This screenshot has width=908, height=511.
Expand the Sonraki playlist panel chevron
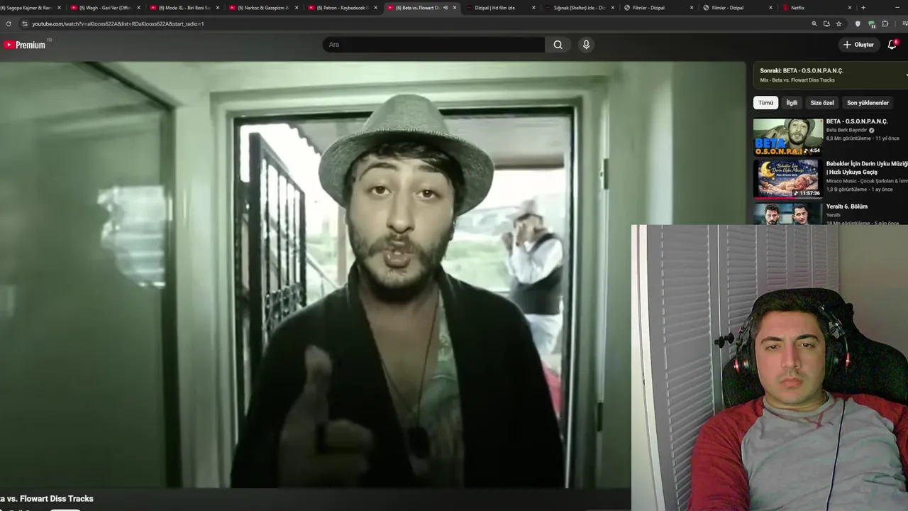[x=905, y=75]
